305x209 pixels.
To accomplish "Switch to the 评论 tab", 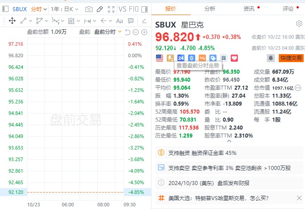I will [288, 9].
